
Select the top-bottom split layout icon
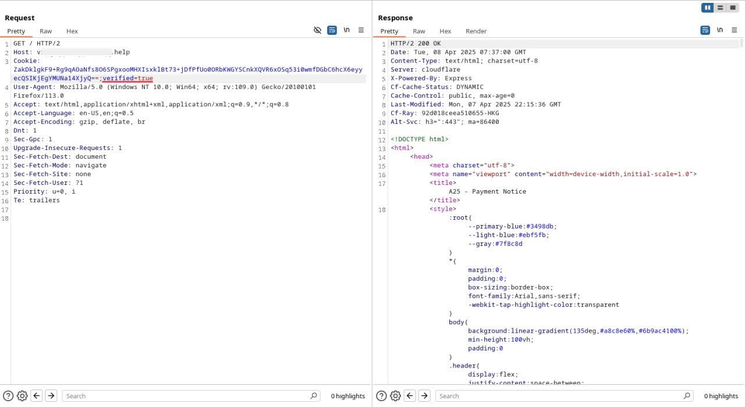click(721, 8)
